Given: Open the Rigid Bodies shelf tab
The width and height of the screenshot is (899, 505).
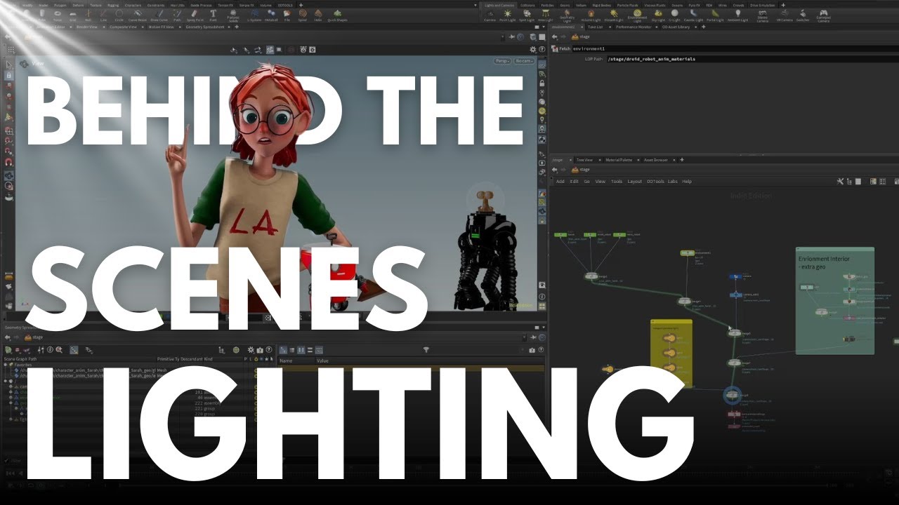Looking at the screenshot, I should [x=602, y=5].
